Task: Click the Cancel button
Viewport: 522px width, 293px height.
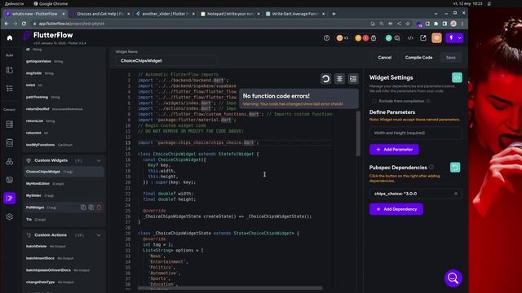Action: [x=384, y=58]
